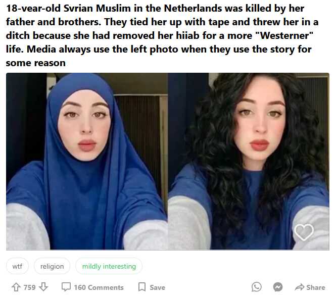The width and height of the screenshot is (335, 300).
Task: Open the right photo with curly hair
Action: pos(249,162)
